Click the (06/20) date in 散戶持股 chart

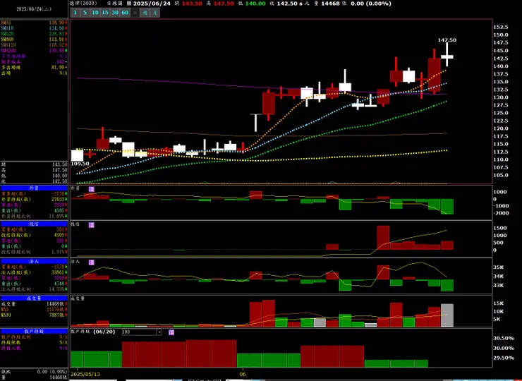(104, 332)
